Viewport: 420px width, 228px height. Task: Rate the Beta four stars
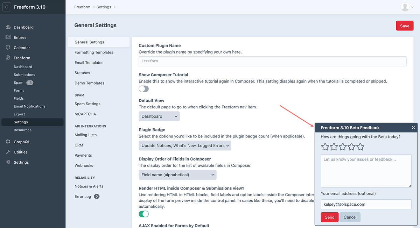click(x=351, y=147)
